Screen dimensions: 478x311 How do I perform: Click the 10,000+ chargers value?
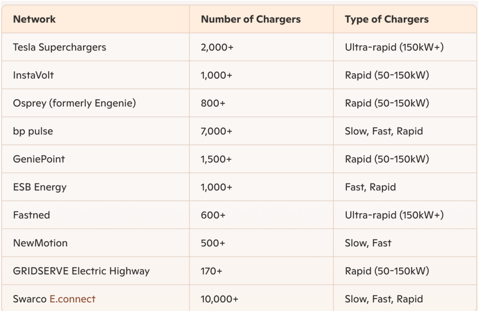click(x=219, y=299)
